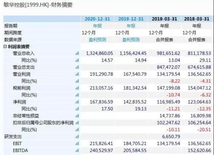Click chart icon beside 非经常性损益 row
The image size is (214, 155).
(77, 116)
